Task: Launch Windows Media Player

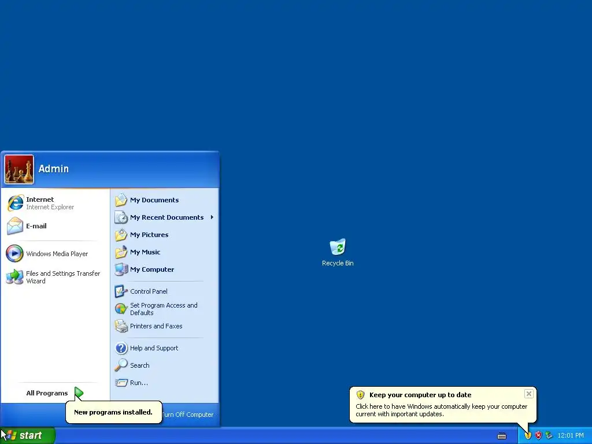Action: [x=55, y=254]
